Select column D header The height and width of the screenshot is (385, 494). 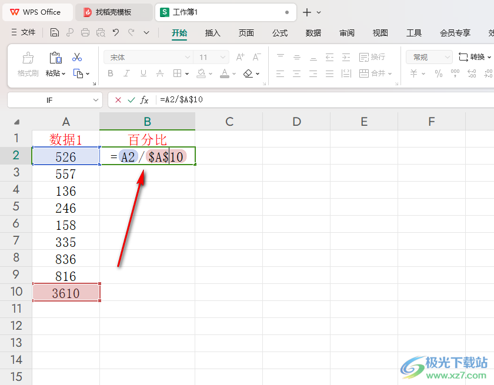coord(296,122)
